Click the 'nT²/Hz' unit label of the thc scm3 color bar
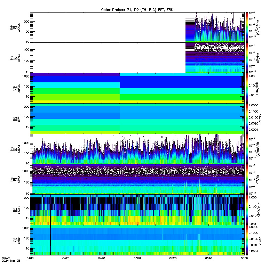Screen dimensions: 261x278 258,179
